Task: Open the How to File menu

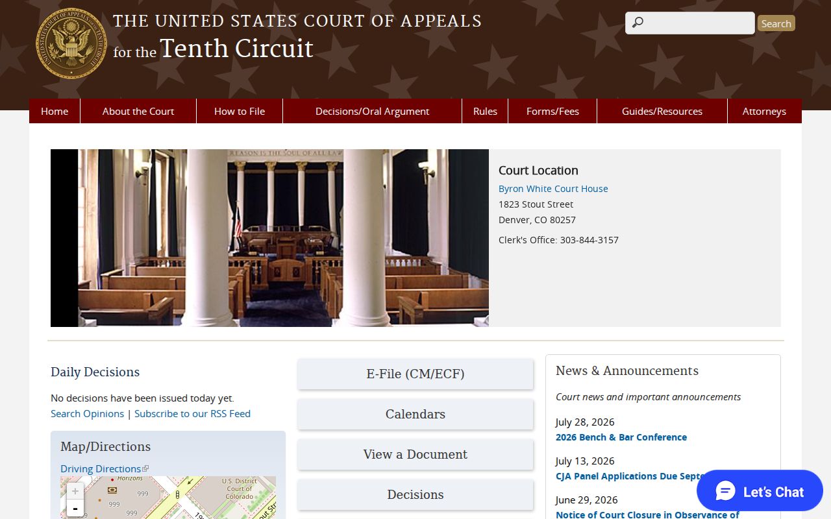Action: pos(240,111)
